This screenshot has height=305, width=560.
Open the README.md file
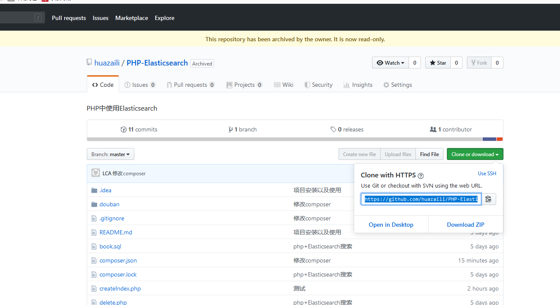click(x=116, y=232)
